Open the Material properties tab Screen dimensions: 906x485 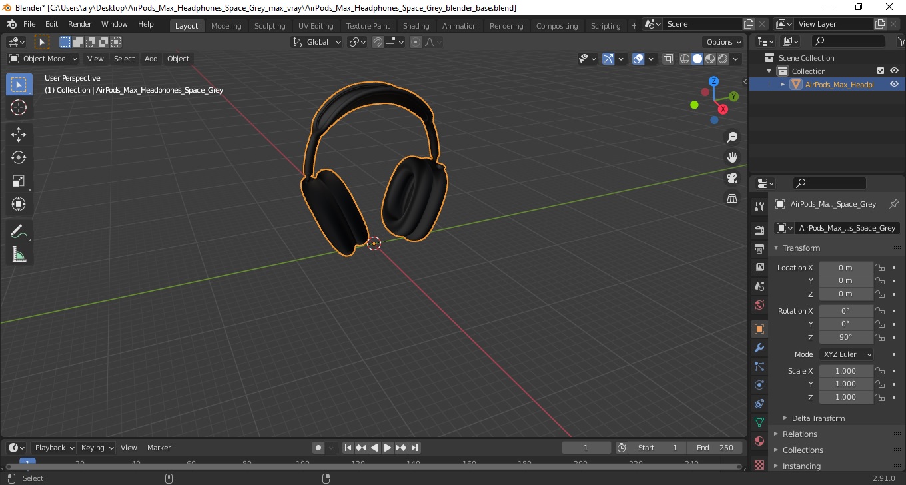759,441
